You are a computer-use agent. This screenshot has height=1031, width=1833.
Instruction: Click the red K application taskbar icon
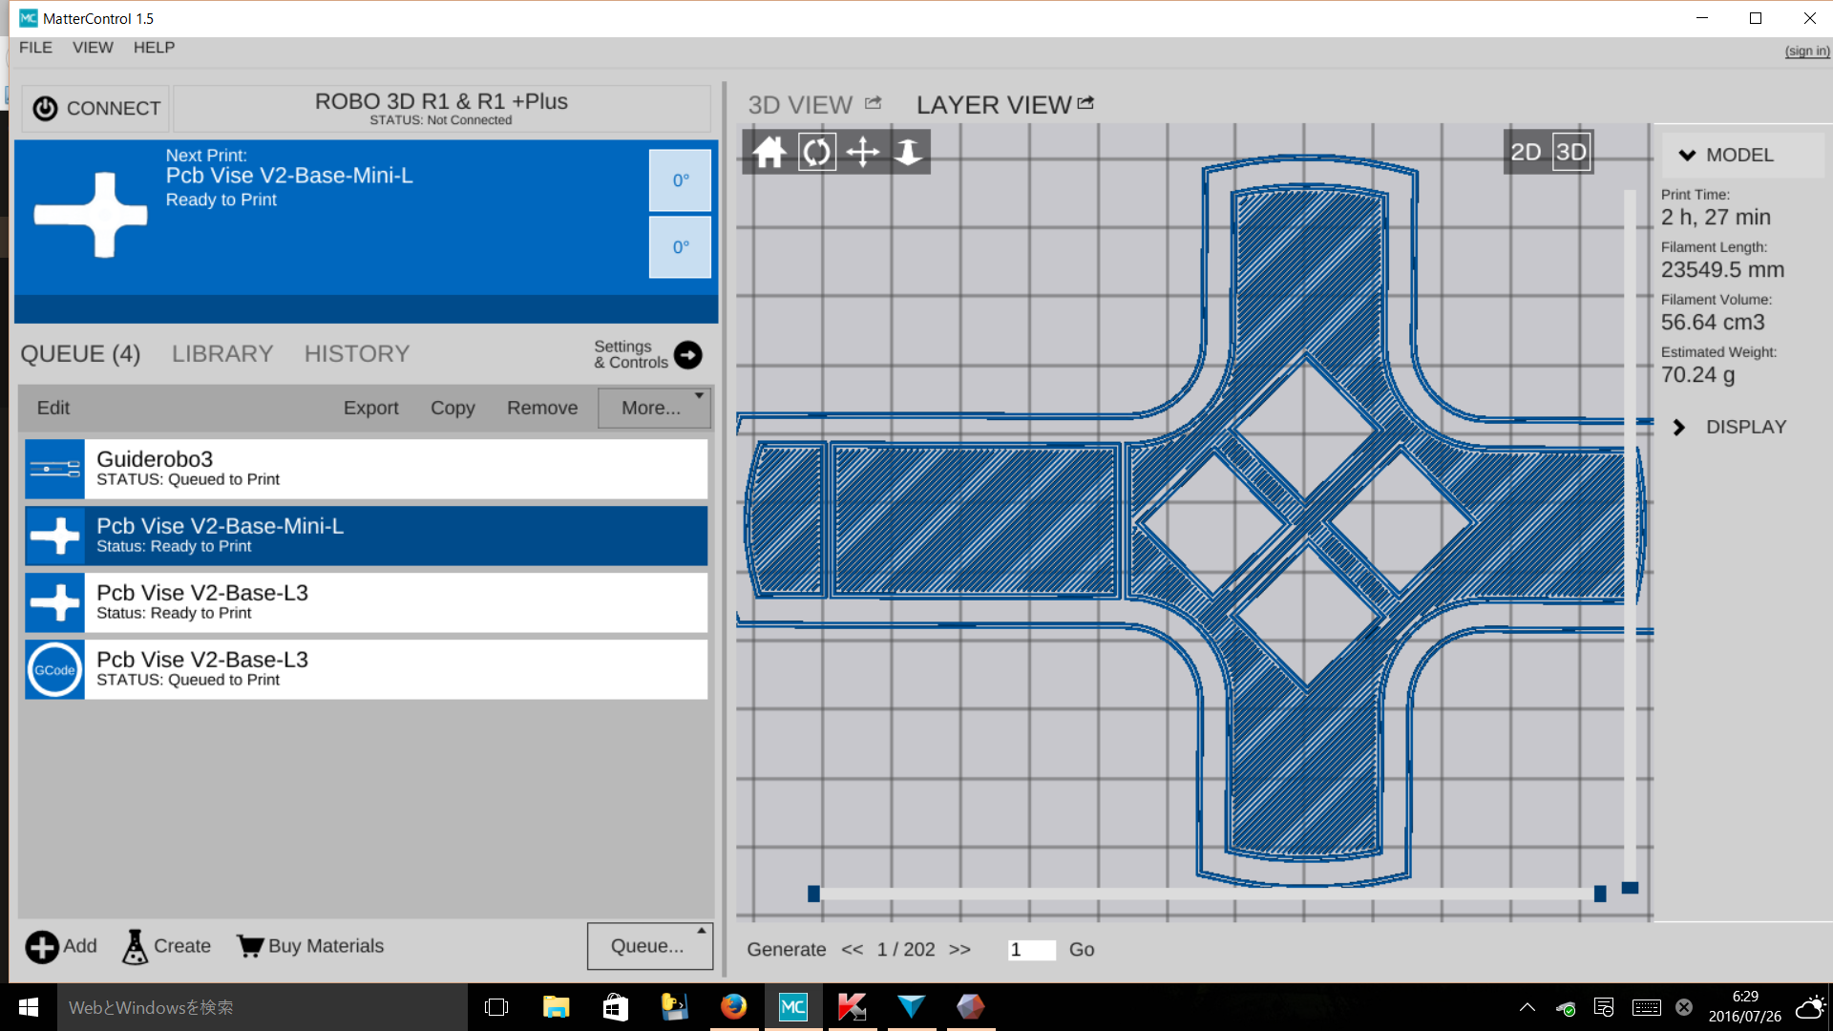tap(852, 1007)
